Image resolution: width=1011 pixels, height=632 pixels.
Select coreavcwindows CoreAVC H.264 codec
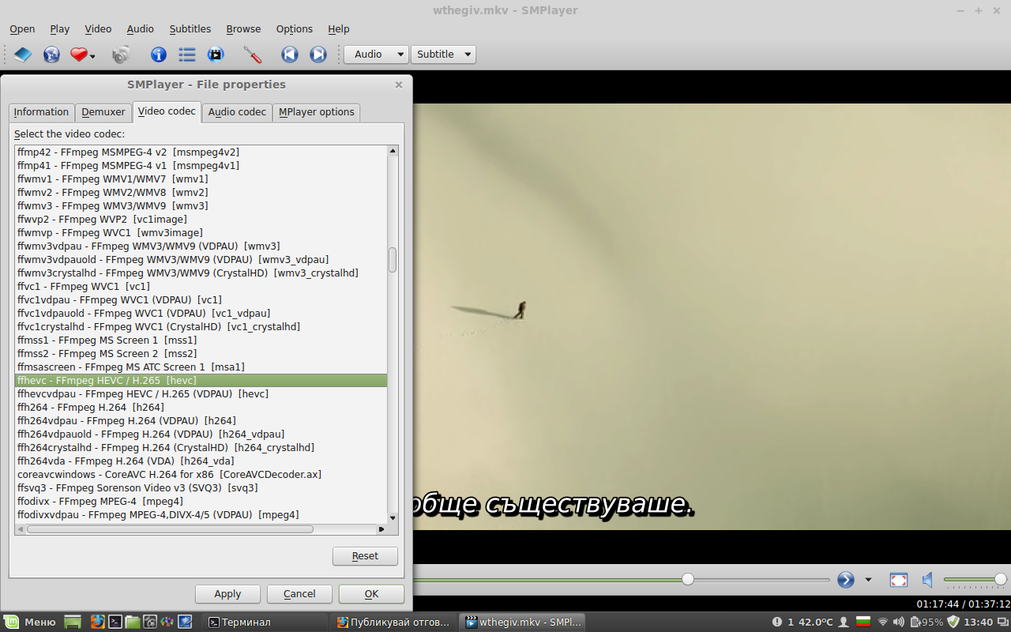point(201,475)
